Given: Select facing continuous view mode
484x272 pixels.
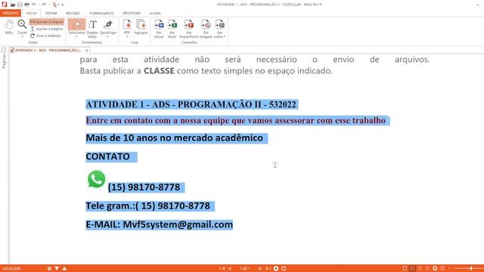Looking at the screenshot, I should tap(427, 269).
